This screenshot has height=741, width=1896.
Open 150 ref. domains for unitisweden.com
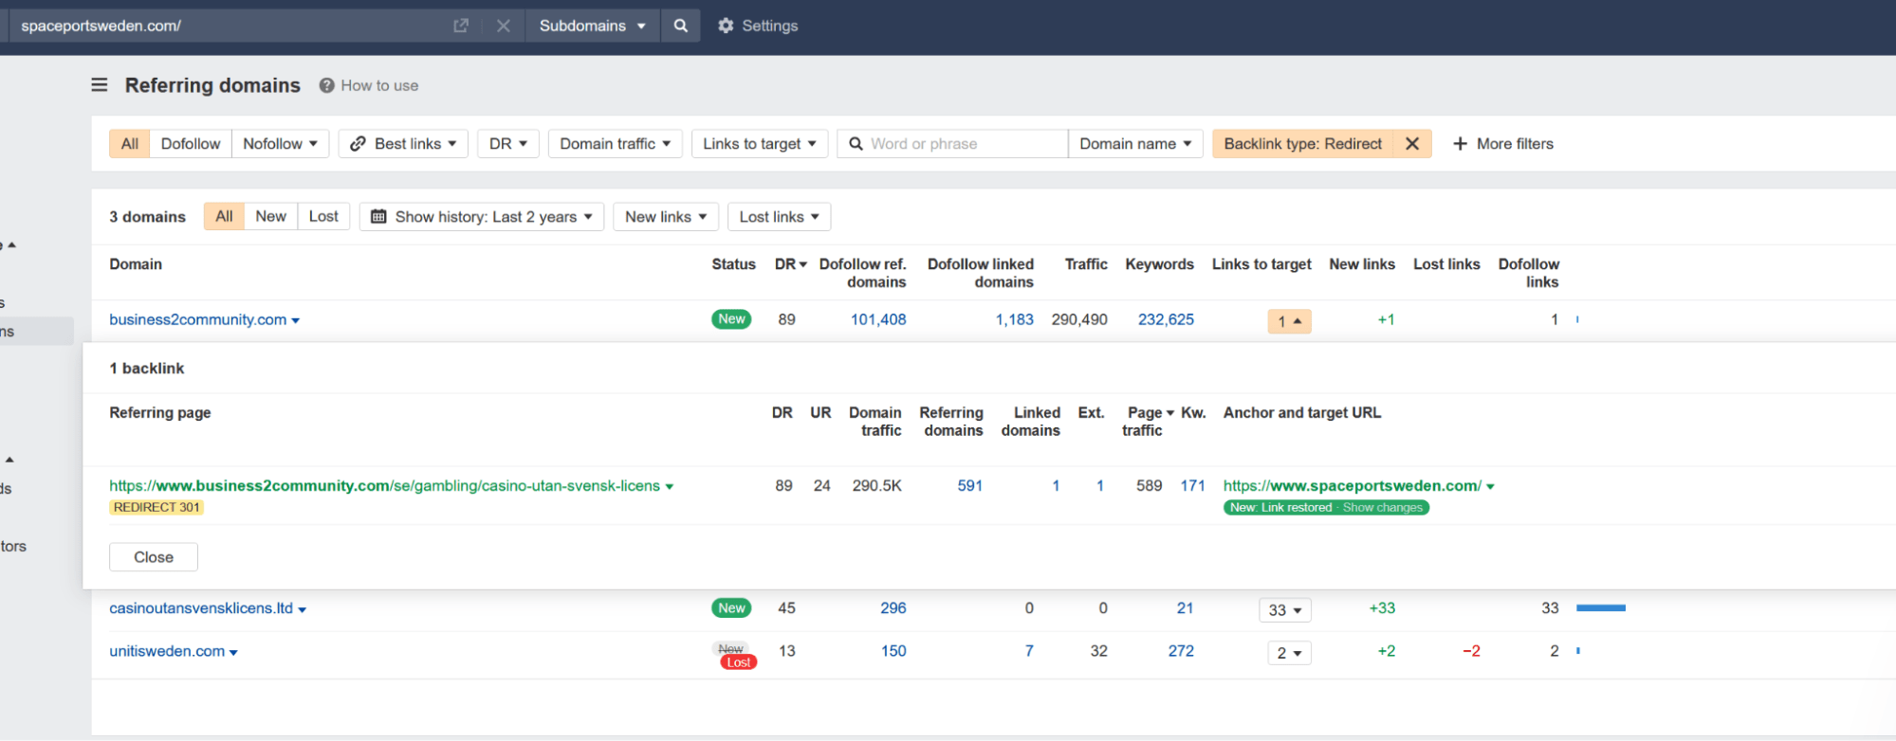tap(893, 652)
